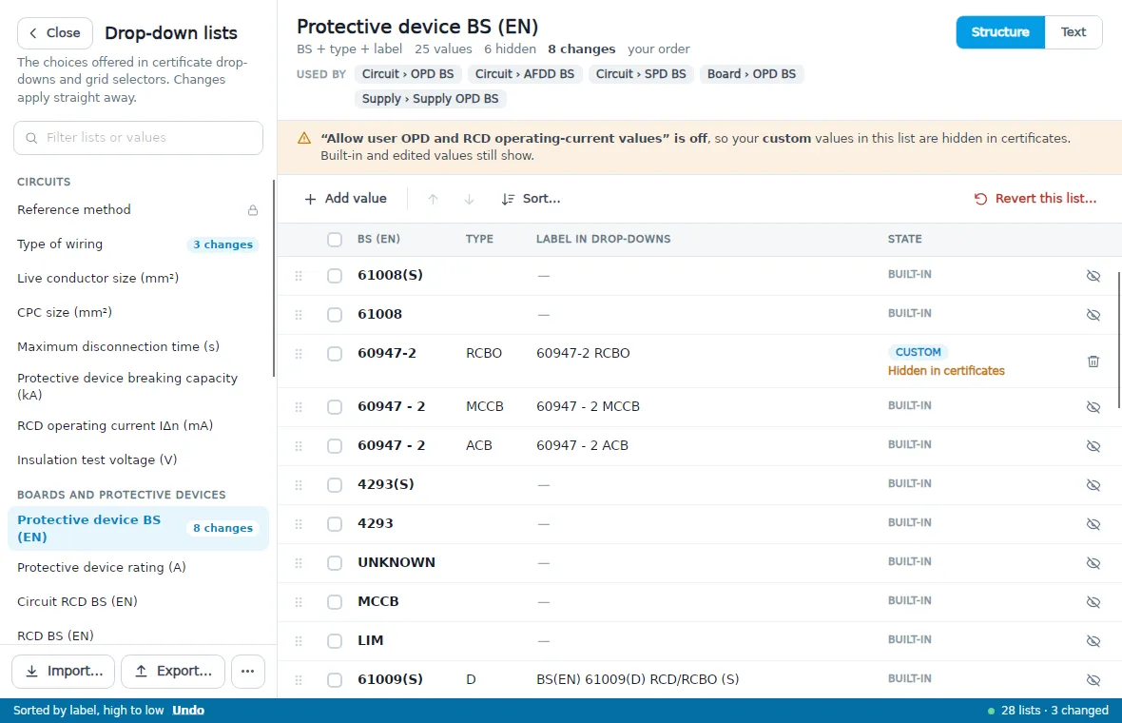Close the Drop-down lists panel
Viewport: 1122px width, 723px height.
click(x=55, y=33)
